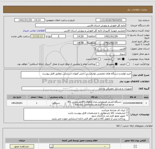The height and width of the screenshot is (149, 155).
Task: Click the response deadline date 1401/01/29
Action: point(111,36)
